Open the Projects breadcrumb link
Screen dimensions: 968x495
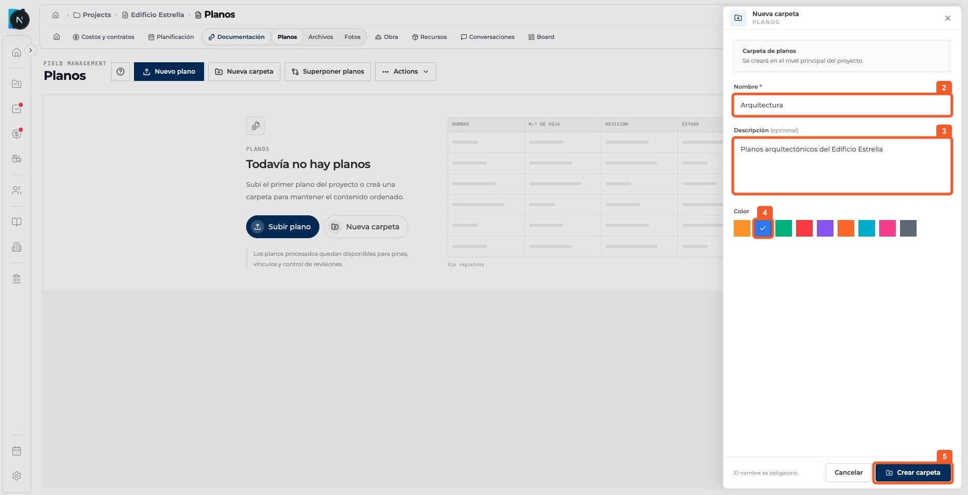tap(92, 15)
